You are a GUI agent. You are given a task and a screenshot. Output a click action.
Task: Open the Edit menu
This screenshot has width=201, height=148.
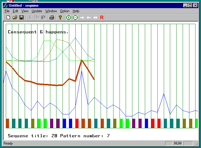pos(15,11)
